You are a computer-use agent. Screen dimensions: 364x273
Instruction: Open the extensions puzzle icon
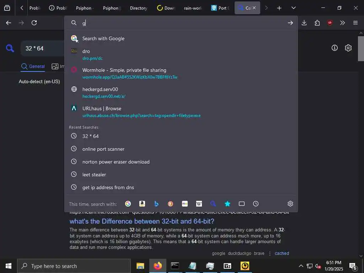point(317,23)
